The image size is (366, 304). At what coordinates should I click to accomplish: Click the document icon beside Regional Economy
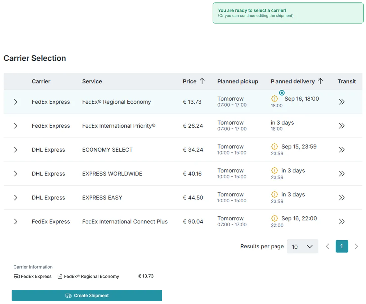60,276
